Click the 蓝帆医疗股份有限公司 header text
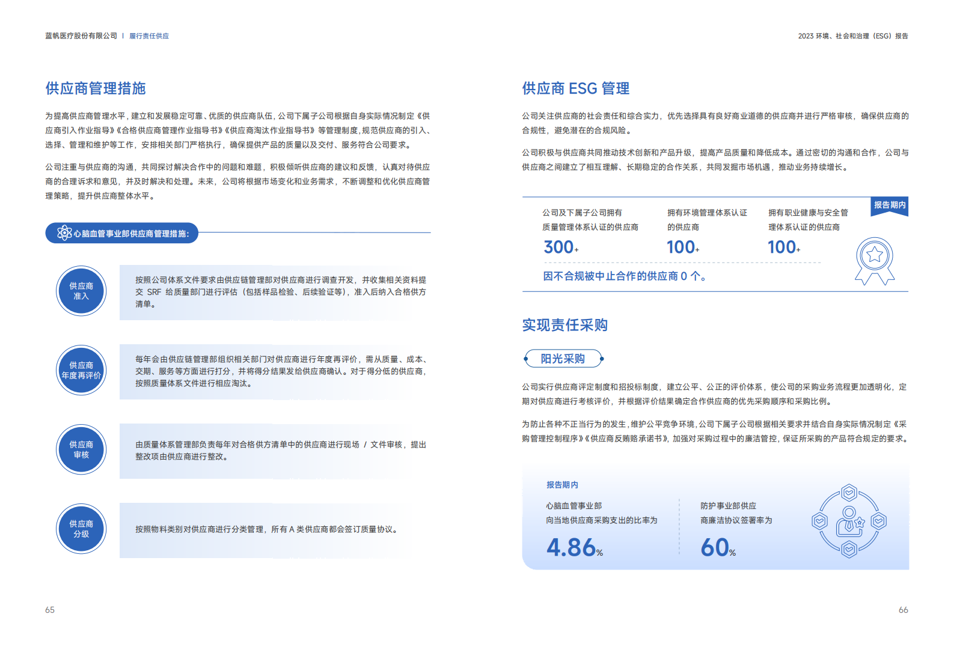The width and height of the screenshot is (954, 647). coord(81,36)
